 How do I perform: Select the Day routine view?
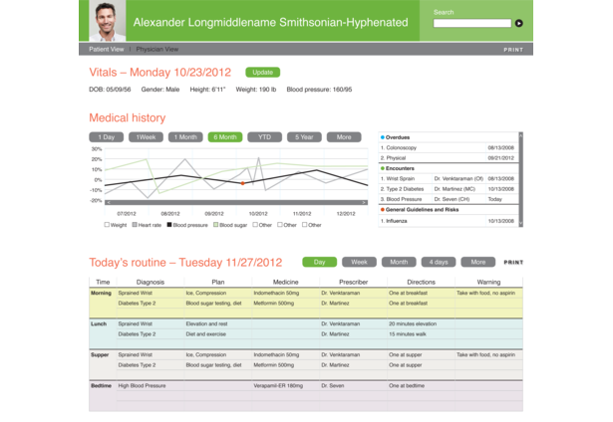(319, 262)
